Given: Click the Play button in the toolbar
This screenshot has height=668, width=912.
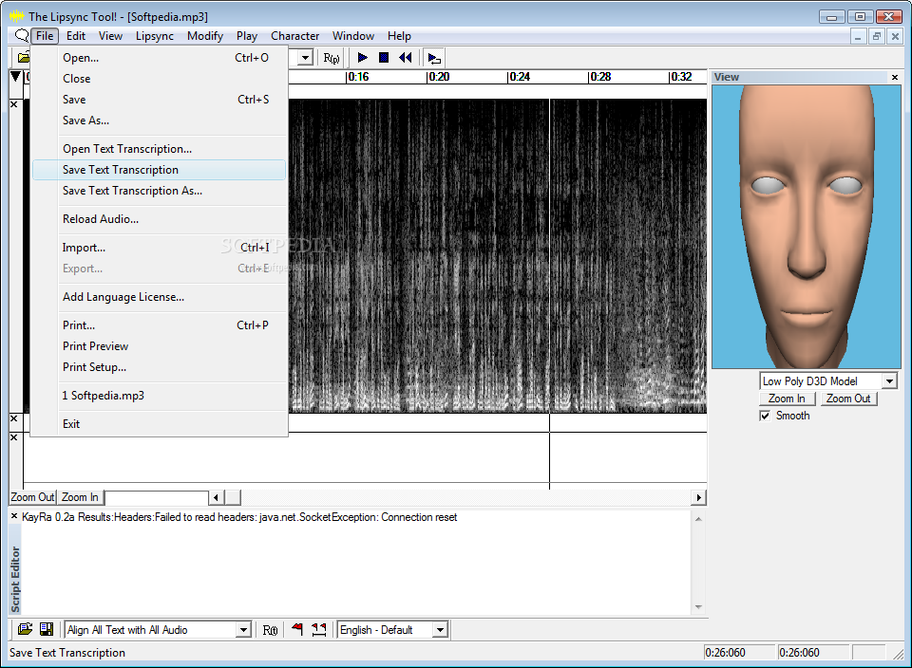Looking at the screenshot, I should pos(362,58).
